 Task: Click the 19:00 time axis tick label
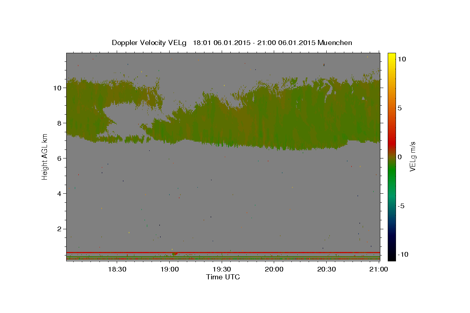pos(169,270)
